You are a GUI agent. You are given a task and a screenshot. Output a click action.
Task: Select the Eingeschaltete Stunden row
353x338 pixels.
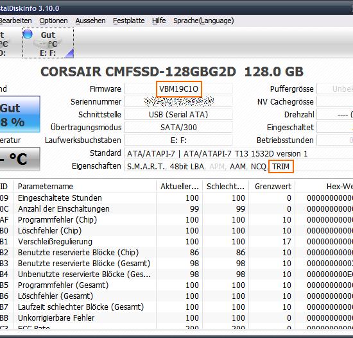[x=176, y=198]
